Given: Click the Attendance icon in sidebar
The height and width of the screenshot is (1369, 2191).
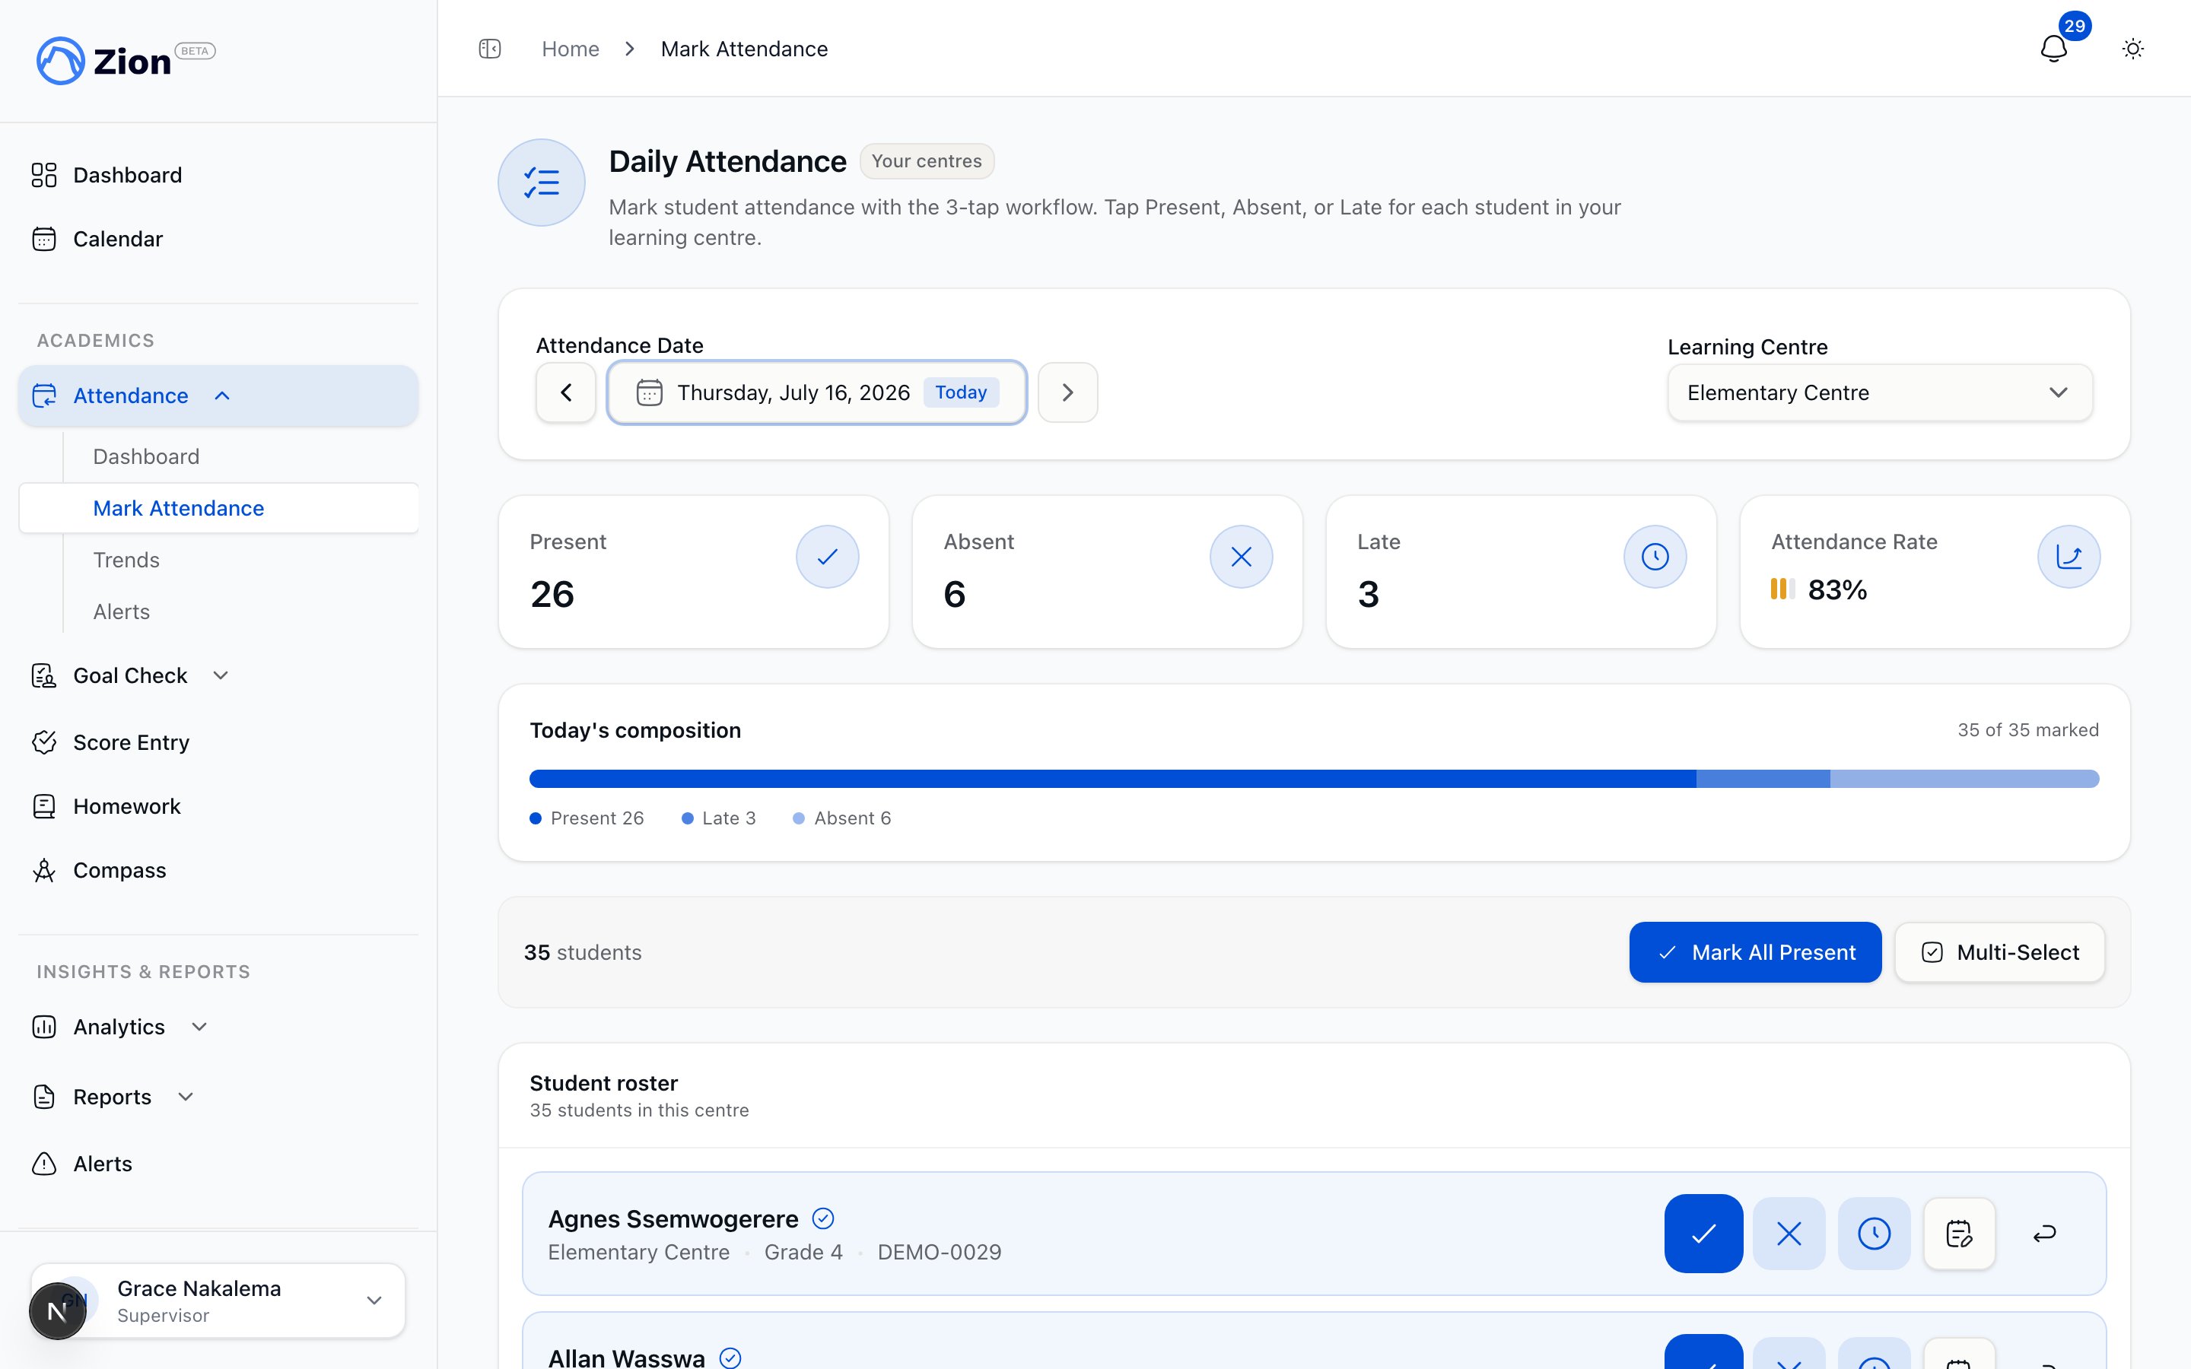Looking at the screenshot, I should point(43,395).
